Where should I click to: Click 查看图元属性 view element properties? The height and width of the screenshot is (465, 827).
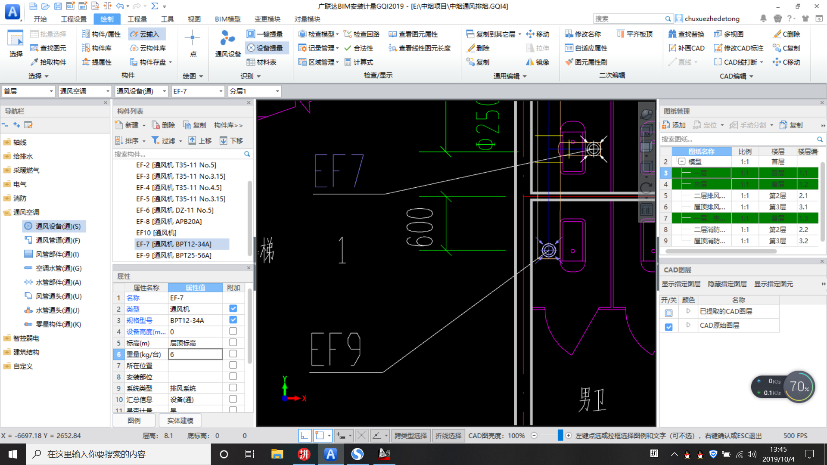point(413,34)
